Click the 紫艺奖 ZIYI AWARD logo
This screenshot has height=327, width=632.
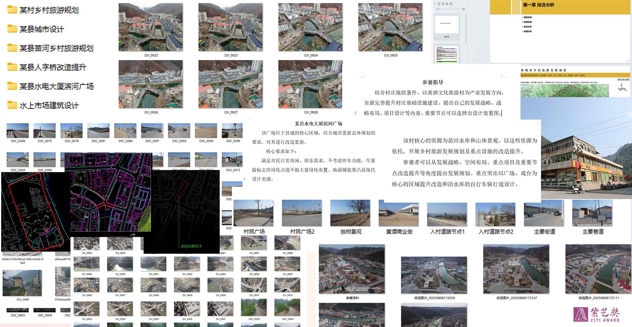coord(597,315)
